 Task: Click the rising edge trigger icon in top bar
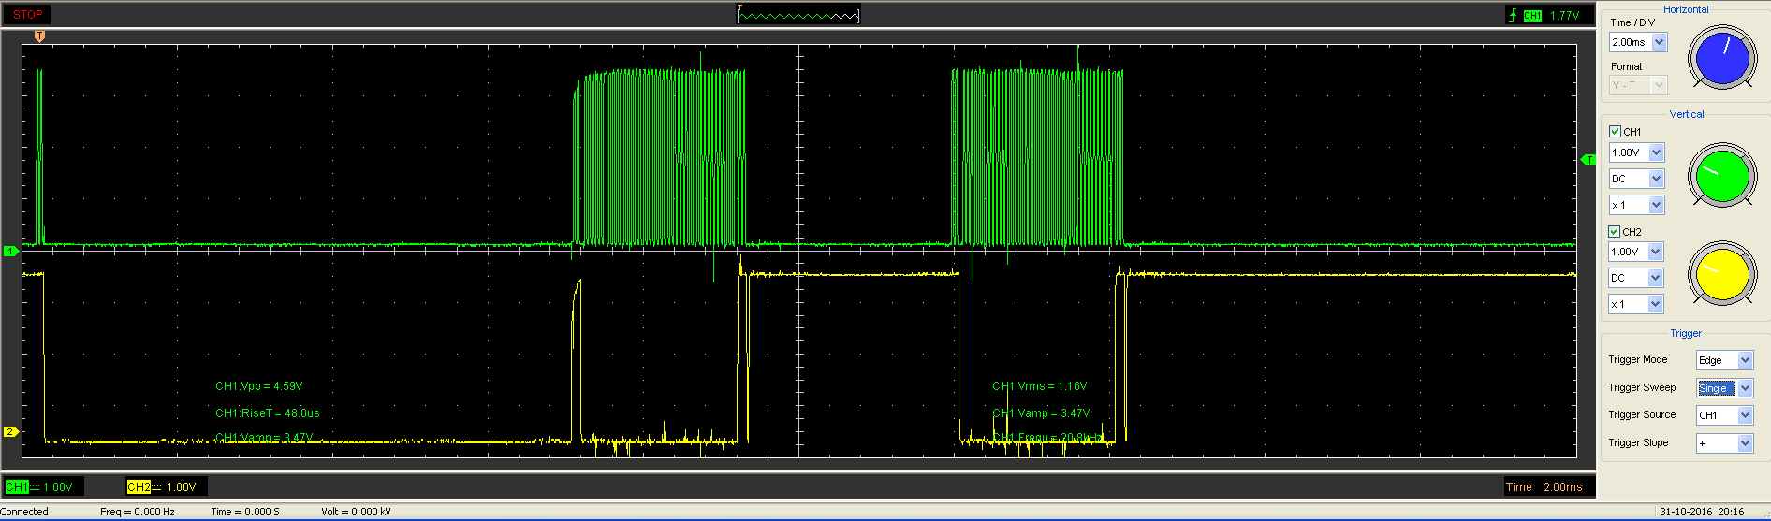coord(1512,15)
